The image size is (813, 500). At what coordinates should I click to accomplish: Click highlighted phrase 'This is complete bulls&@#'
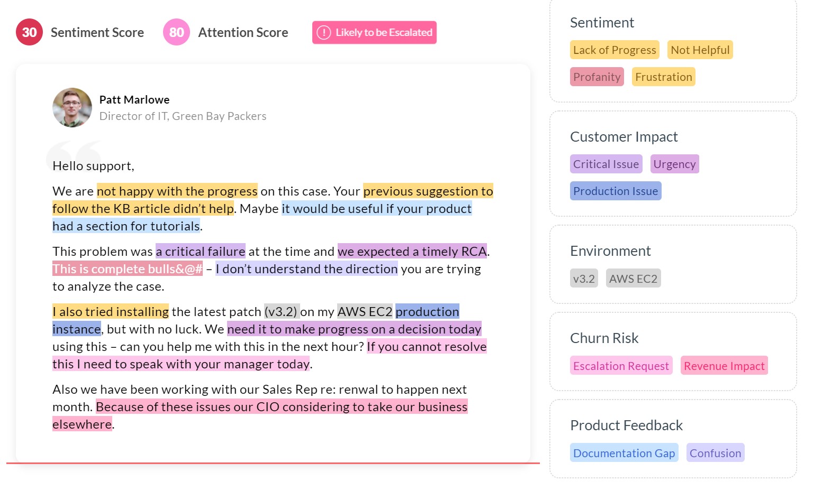[128, 269]
